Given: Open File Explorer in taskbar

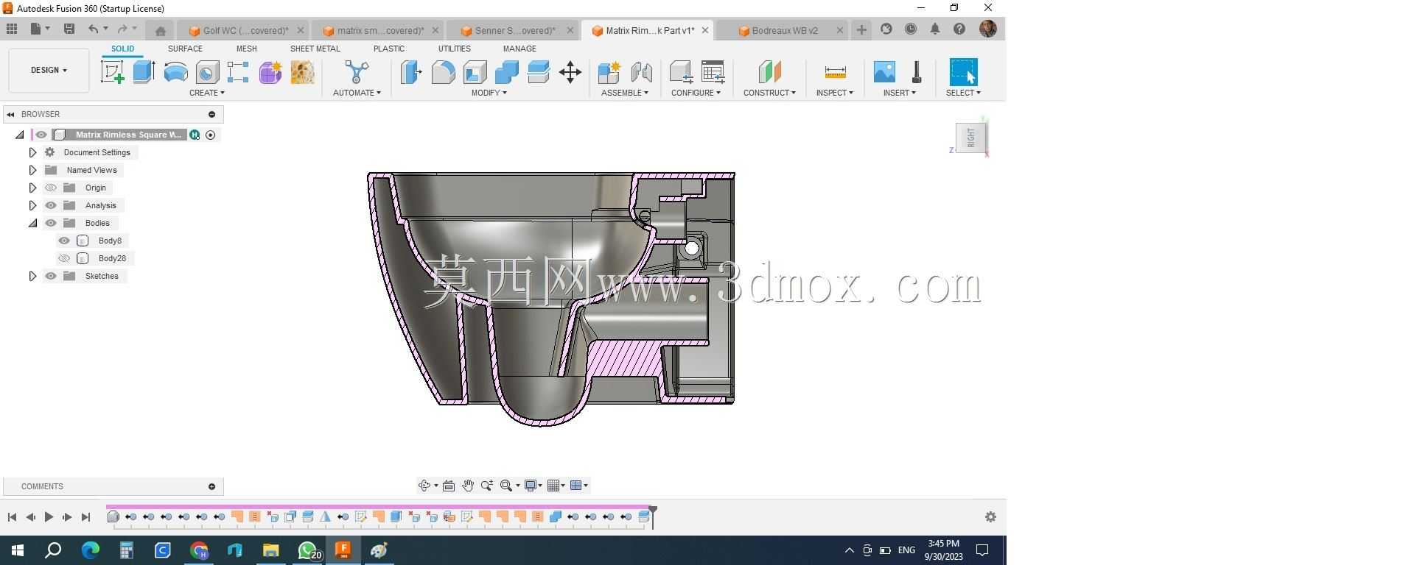Looking at the screenshot, I should pos(270,550).
